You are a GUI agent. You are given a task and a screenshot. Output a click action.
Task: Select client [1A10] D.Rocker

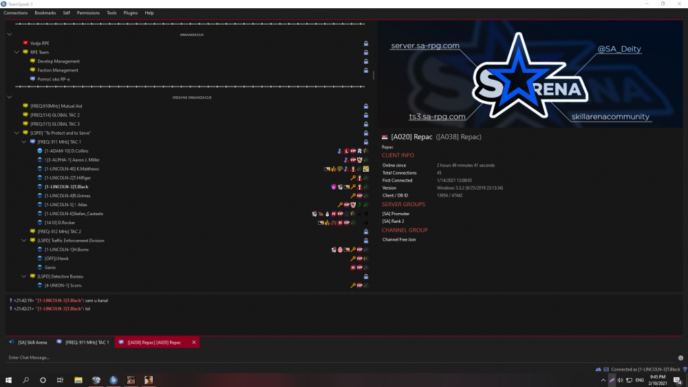click(60, 223)
